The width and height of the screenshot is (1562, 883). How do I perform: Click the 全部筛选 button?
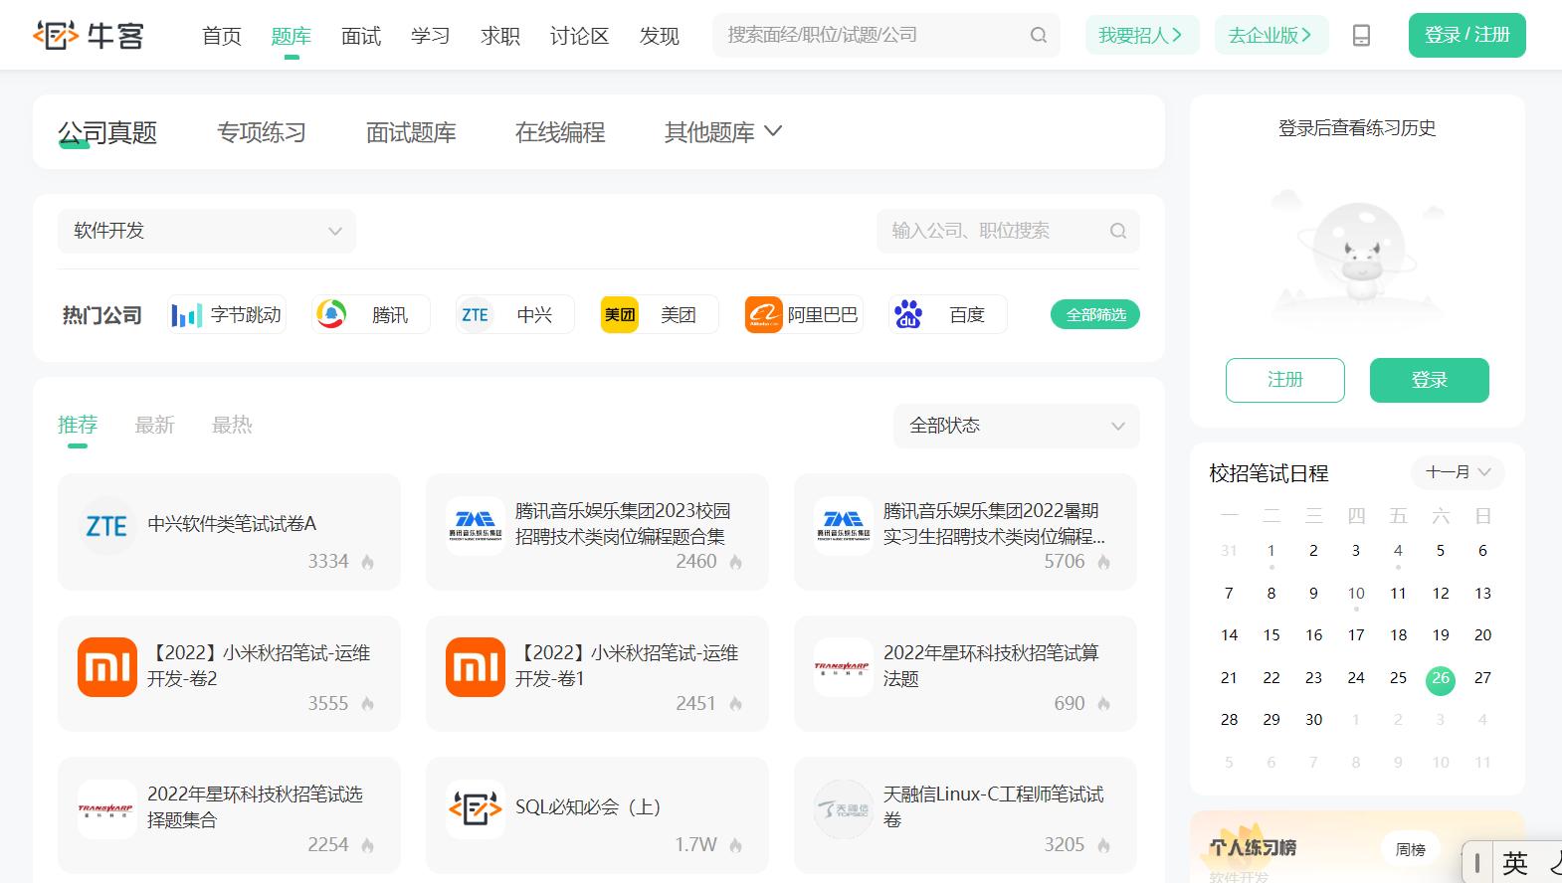pyautogui.click(x=1095, y=314)
